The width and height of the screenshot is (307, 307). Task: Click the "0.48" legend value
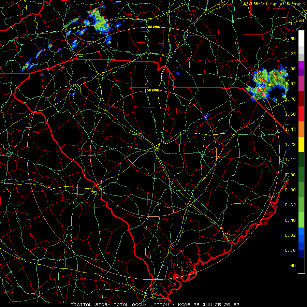coord(290,220)
